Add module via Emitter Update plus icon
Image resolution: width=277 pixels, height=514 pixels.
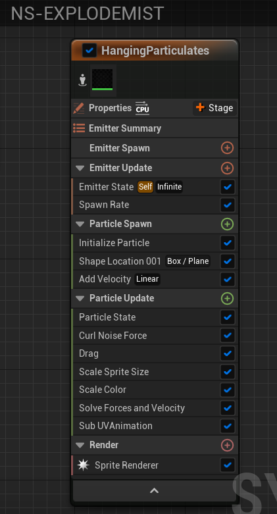click(x=227, y=168)
